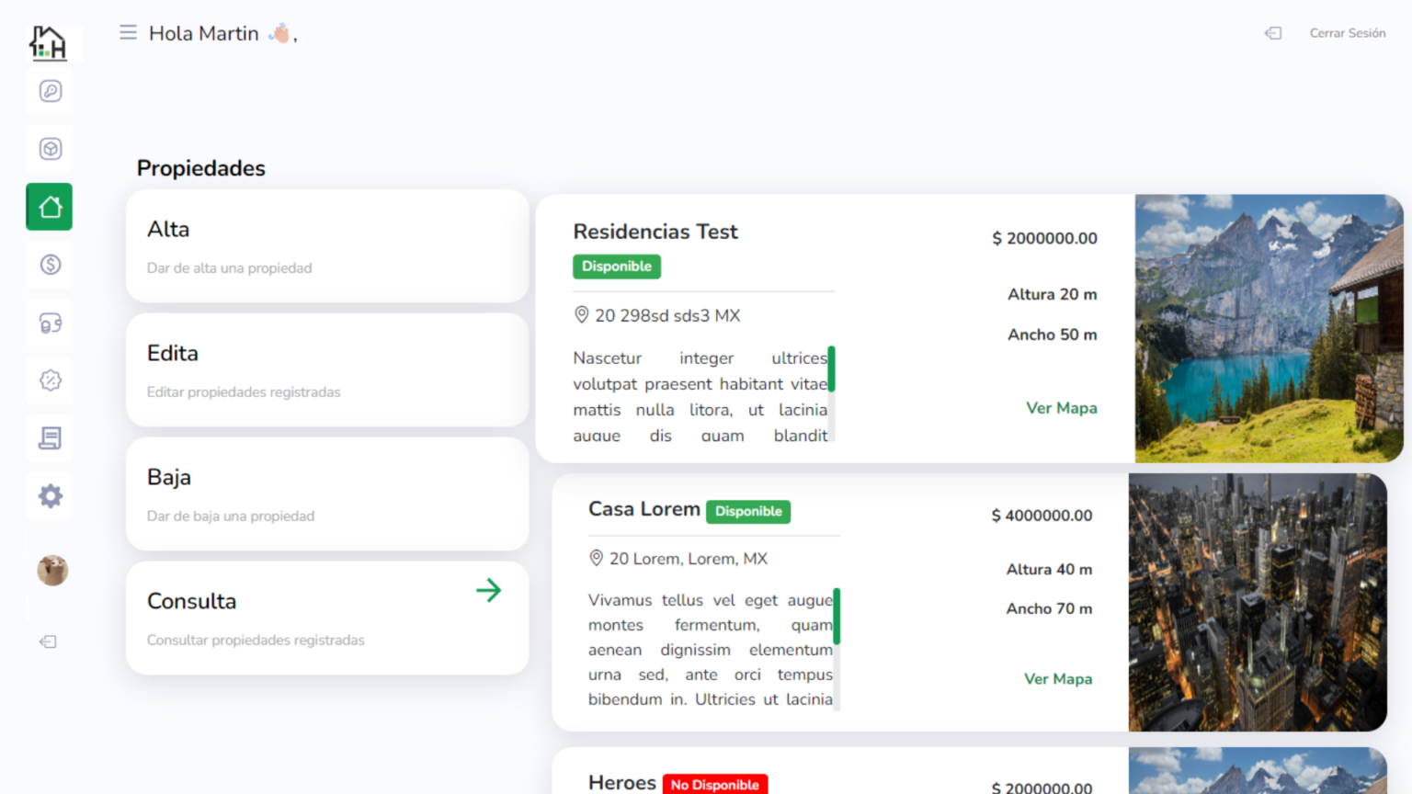This screenshot has width=1412, height=794.
Task: Click the green arrow on Consulta card
Action: [489, 590]
